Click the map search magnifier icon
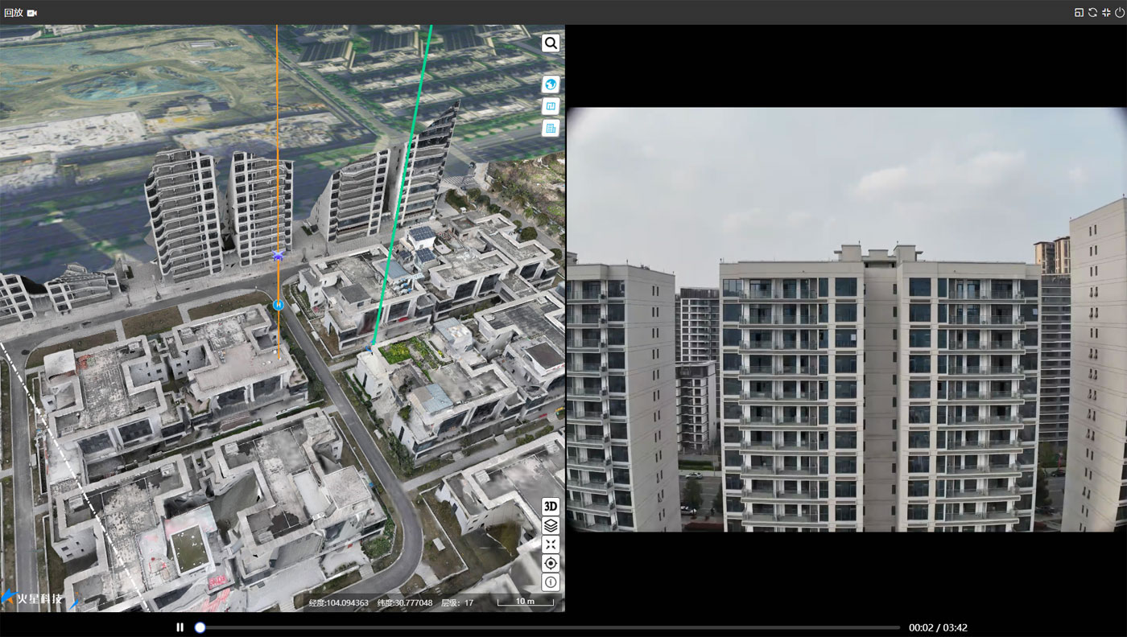 pyautogui.click(x=551, y=43)
